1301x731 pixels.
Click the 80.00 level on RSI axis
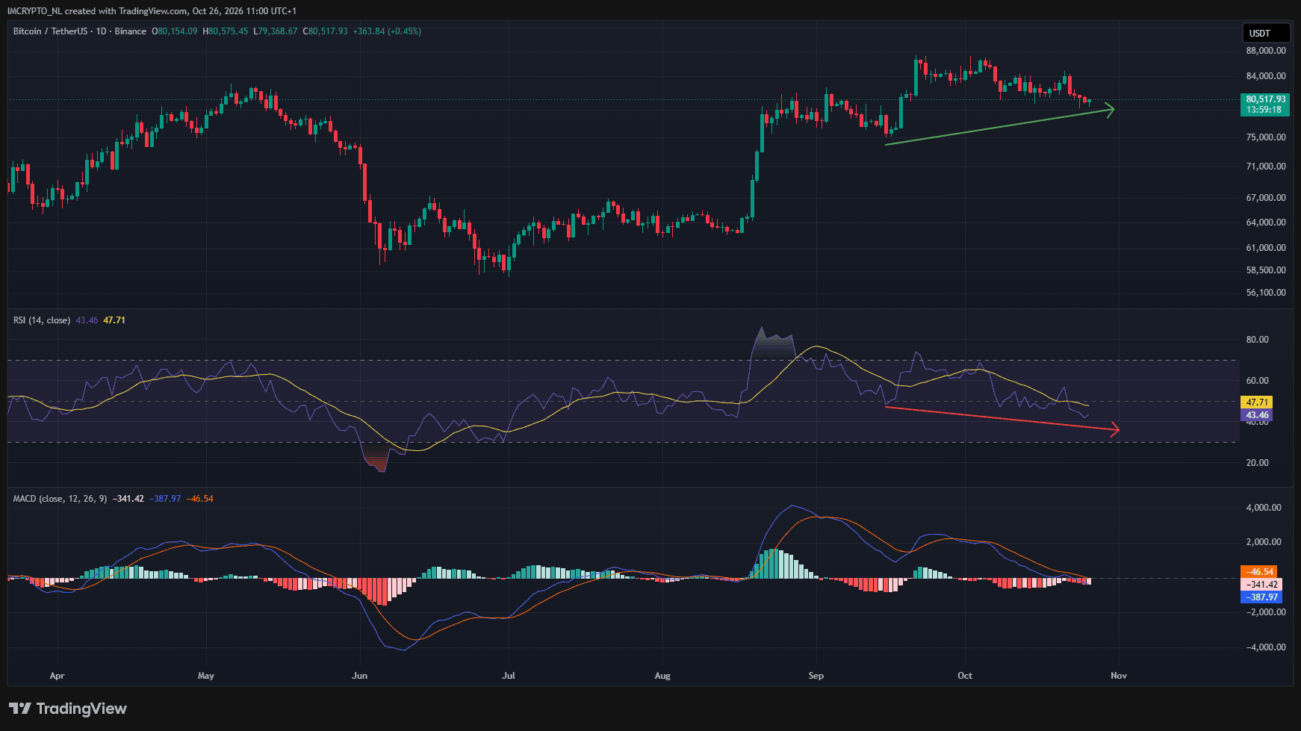(x=1258, y=340)
